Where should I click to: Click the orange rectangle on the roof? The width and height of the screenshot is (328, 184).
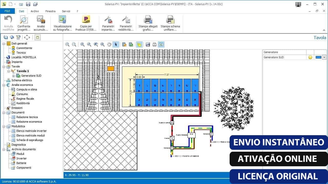point(111,68)
